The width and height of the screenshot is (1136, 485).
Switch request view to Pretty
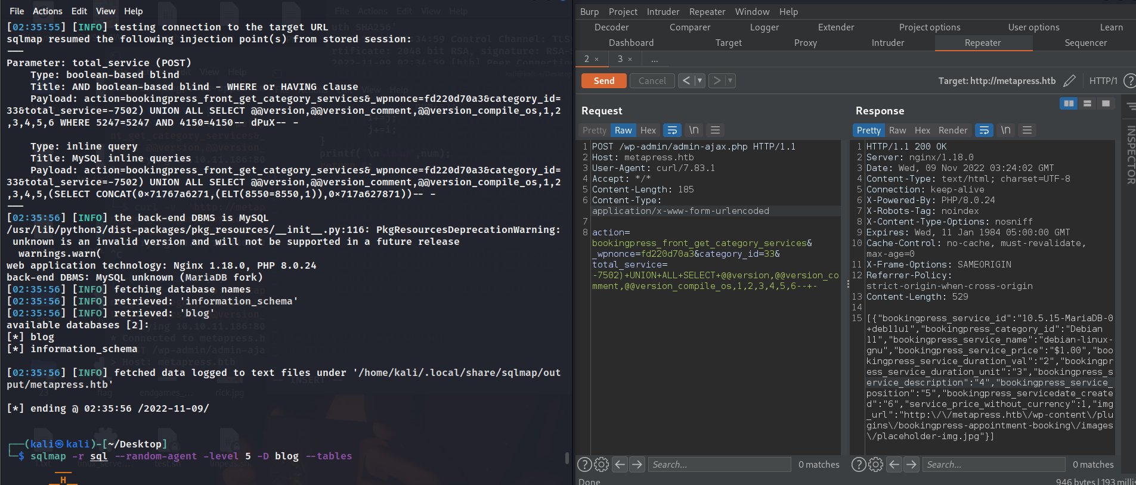[594, 130]
